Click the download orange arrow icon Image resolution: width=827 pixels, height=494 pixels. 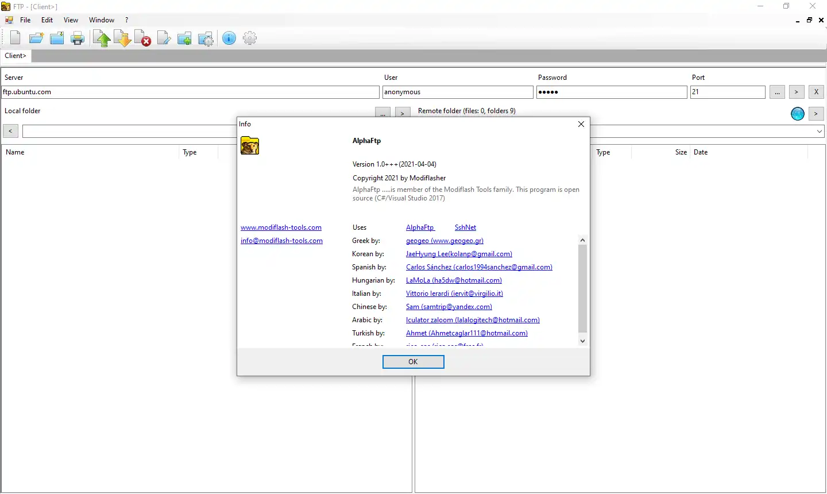[x=122, y=38]
